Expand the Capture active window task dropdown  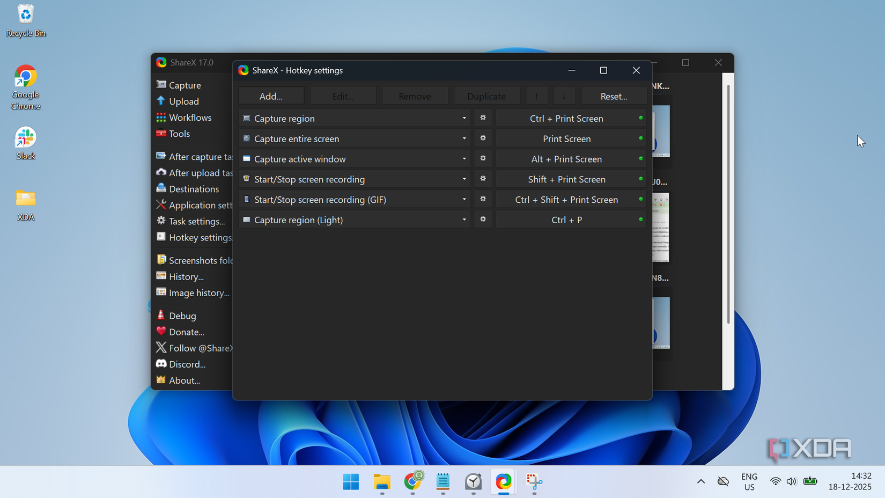pyautogui.click(x=464, y=159)
